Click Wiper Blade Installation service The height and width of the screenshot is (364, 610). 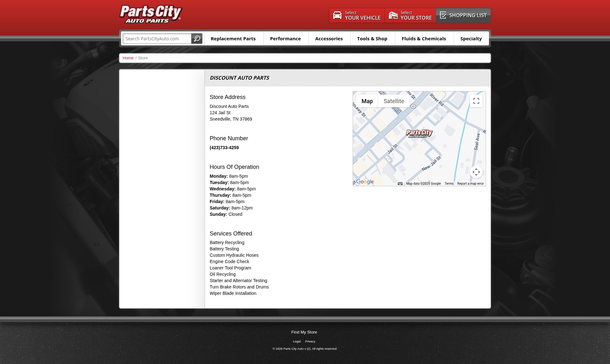pyautogui.click(x=233, y=293)
